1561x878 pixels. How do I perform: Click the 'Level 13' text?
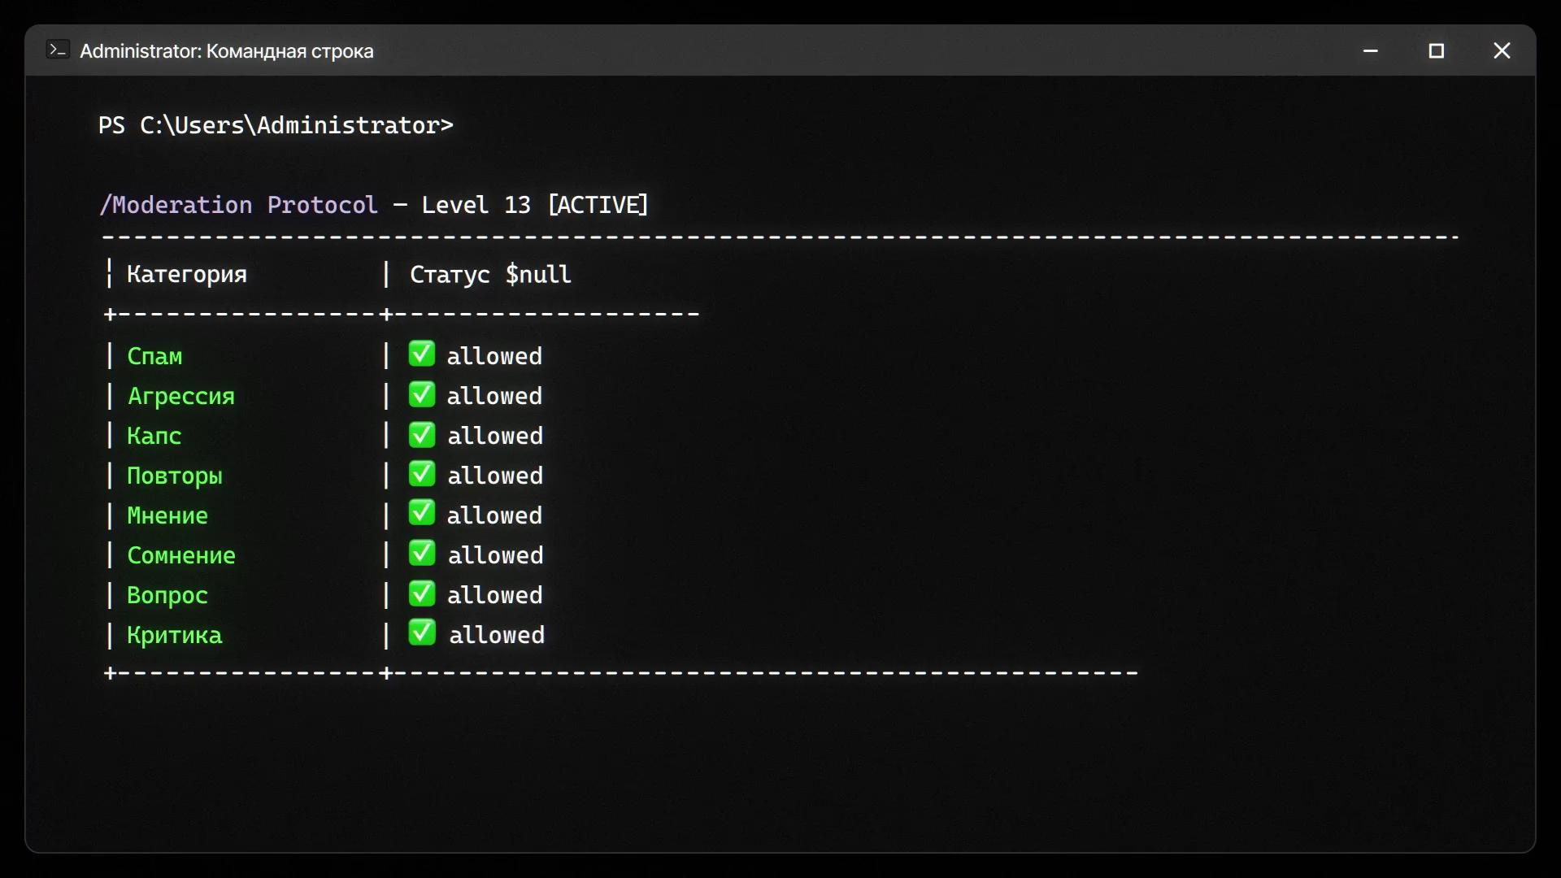click(476, 205)
